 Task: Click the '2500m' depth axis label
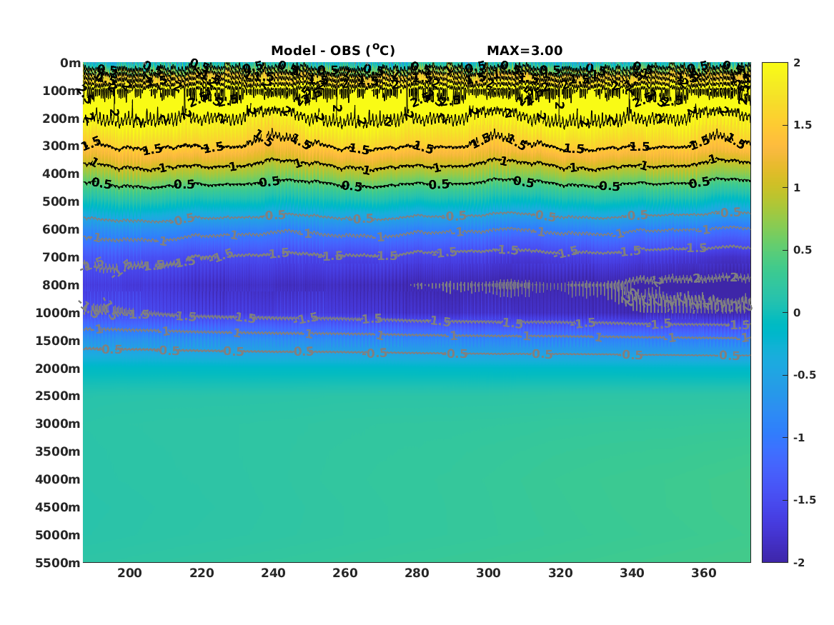pos(58,396)
